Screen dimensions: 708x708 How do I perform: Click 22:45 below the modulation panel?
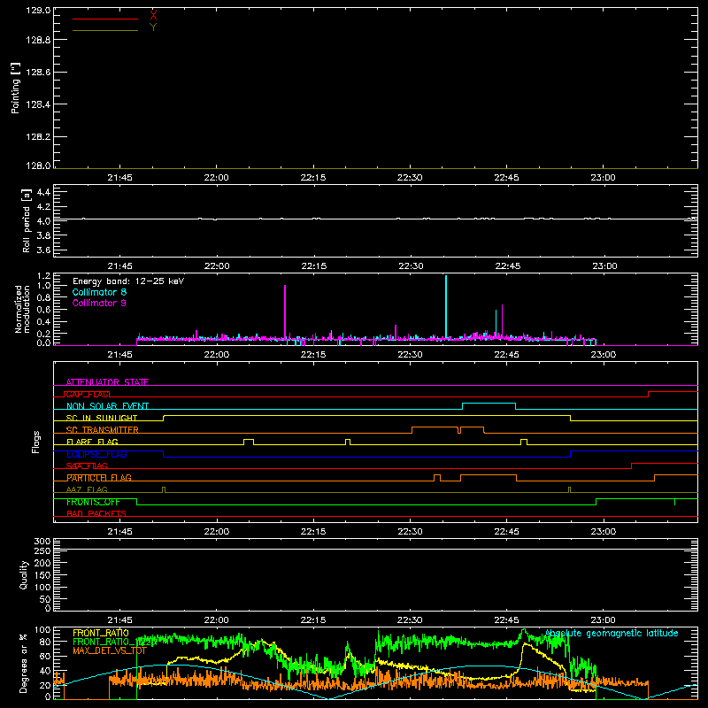click(506, 355)
